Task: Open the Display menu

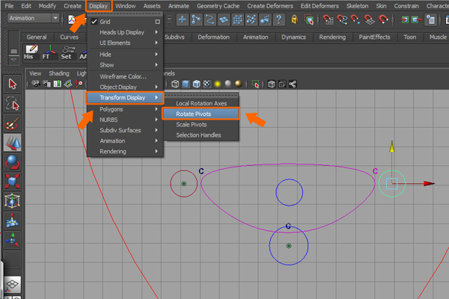Action: [98, 6]
